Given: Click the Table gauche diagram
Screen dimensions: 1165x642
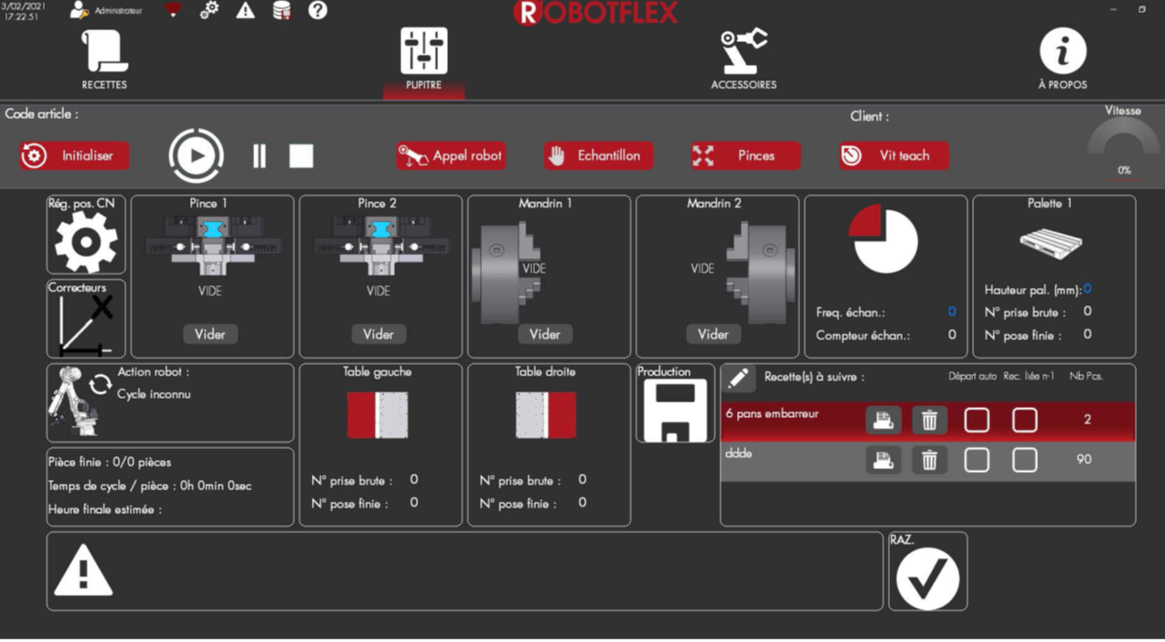Looking at the screenshot, I should click(378, 414).
